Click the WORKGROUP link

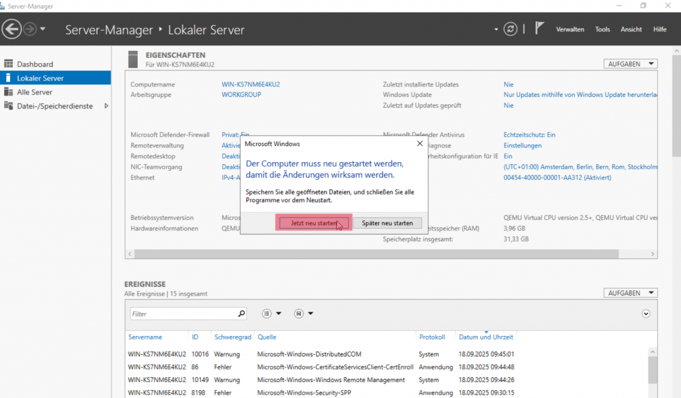[241, 95]
